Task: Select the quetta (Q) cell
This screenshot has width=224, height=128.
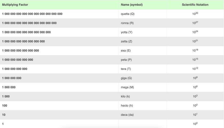Action: pyautogui.click(x=127, y=14)
